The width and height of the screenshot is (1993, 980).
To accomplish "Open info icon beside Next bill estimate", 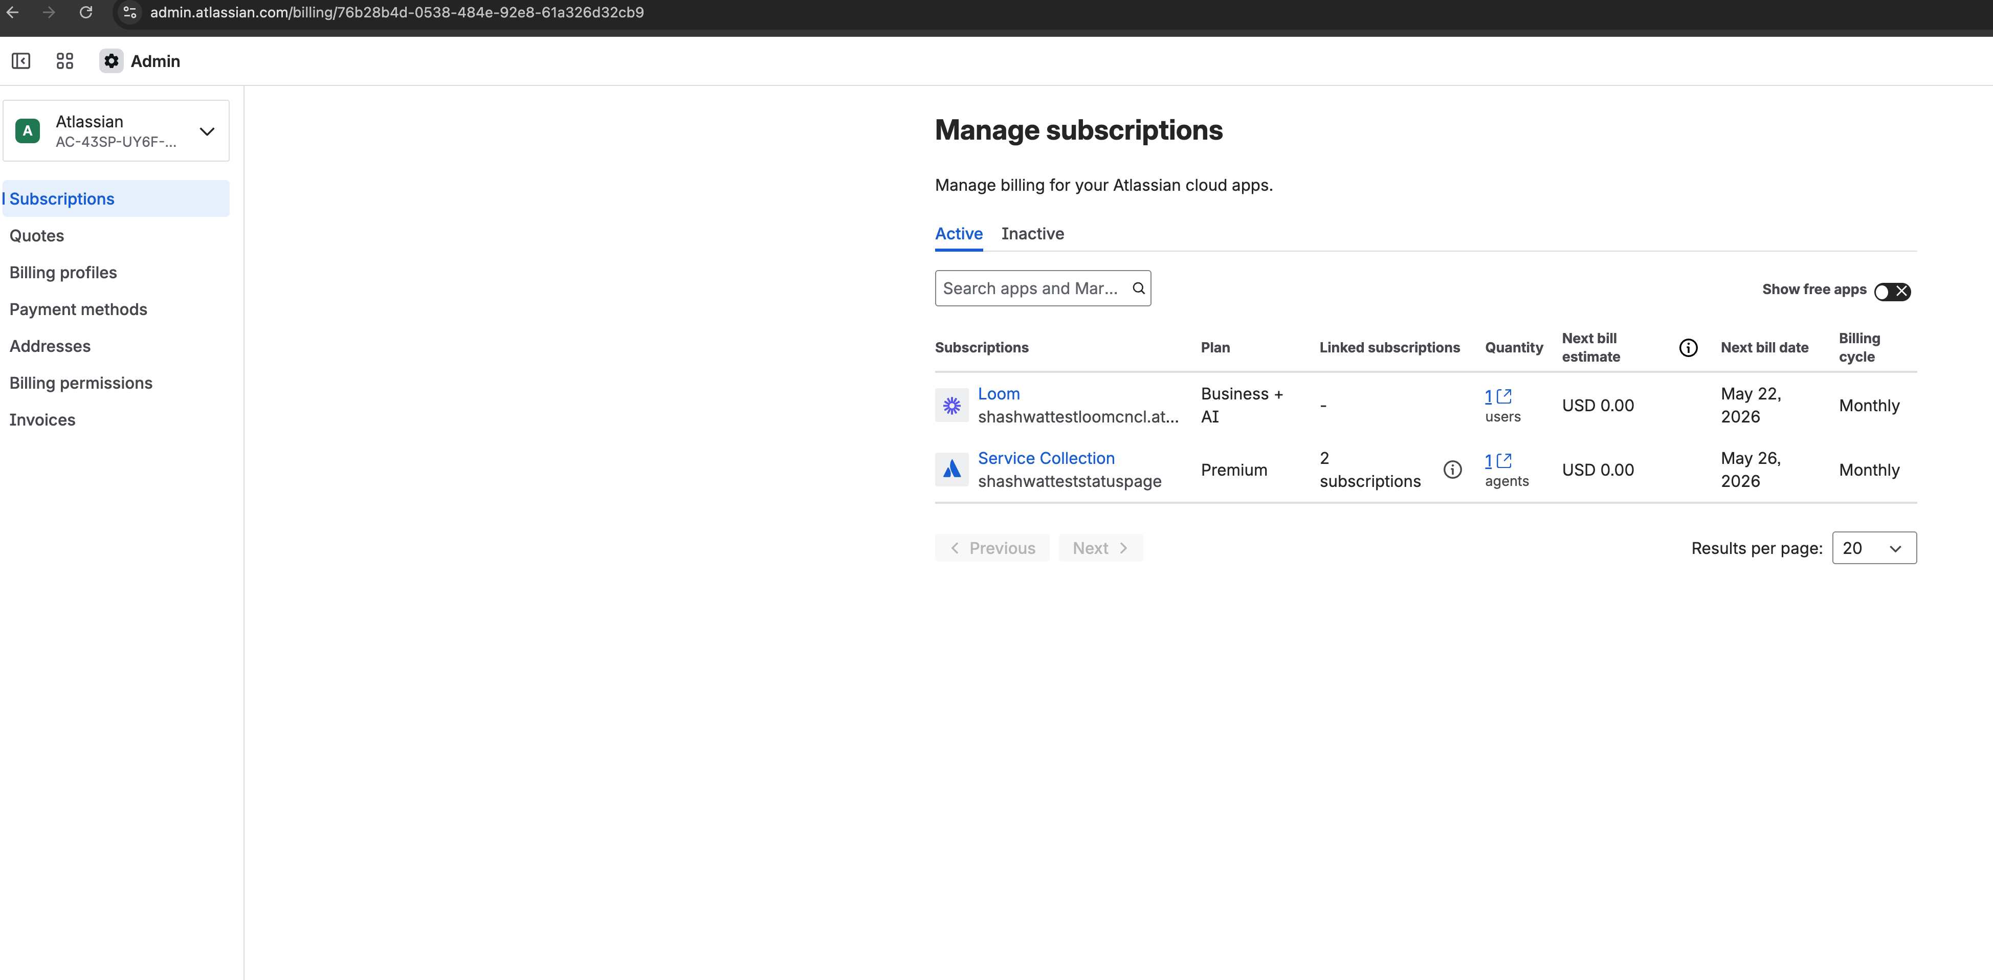I will coord(1688,348).
